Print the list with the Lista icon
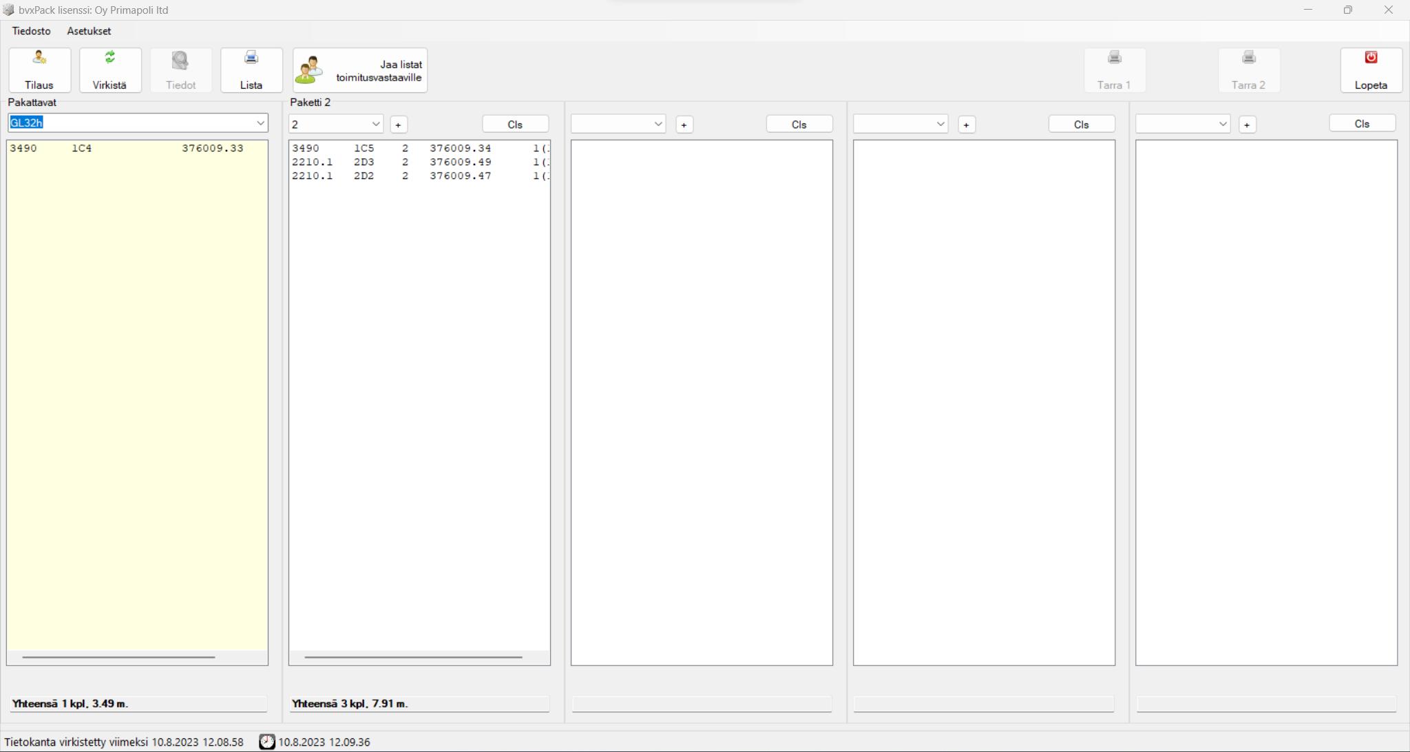This screenshot has width=1410, height=752. [x=251, y=69]
